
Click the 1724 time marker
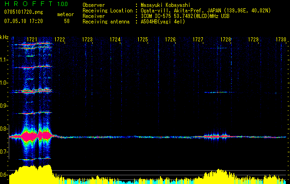click(x=115, y=40)
